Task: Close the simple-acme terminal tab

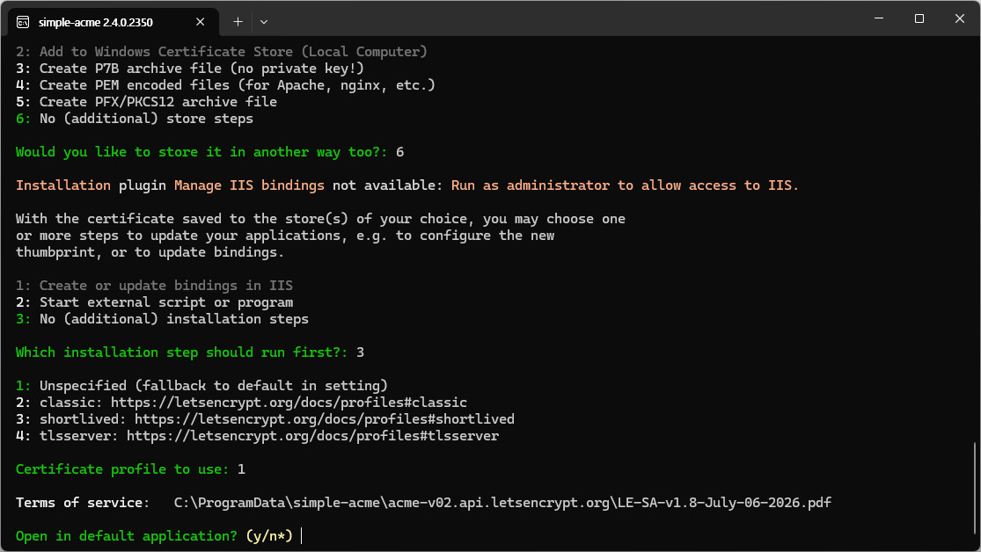Action: click(201, 22)
